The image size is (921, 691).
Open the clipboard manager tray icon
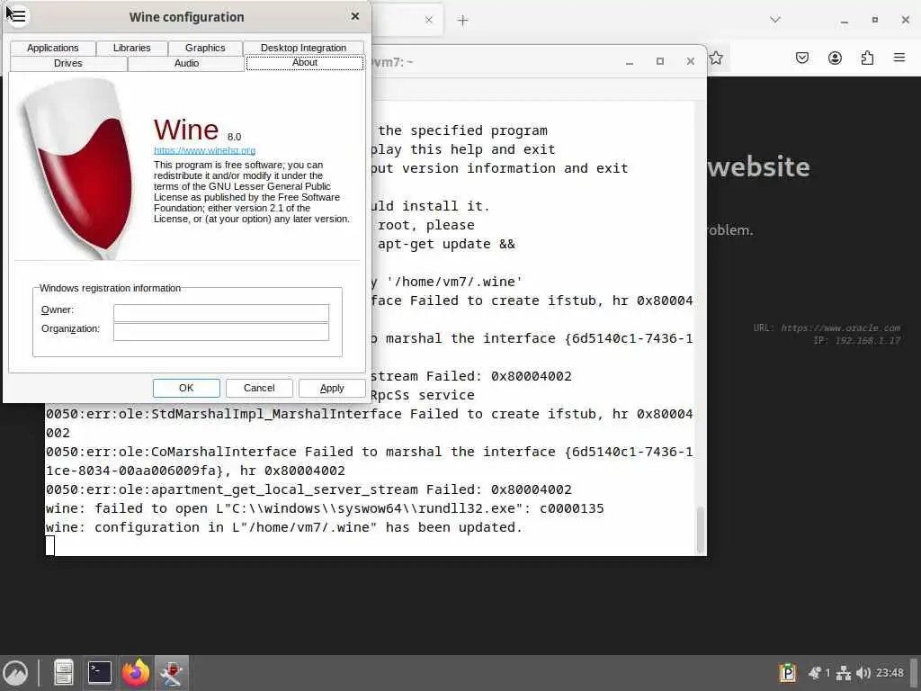[788, 672]
